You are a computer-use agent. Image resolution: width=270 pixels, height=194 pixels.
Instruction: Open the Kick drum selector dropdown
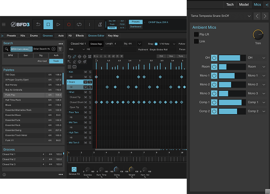[x=76, y=49]
